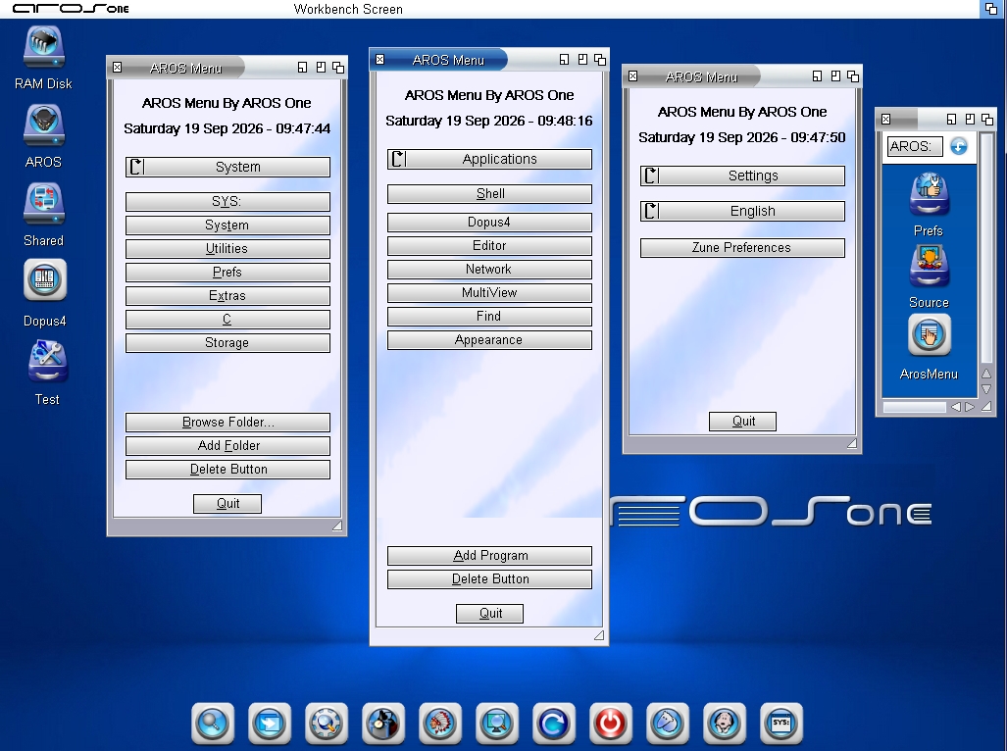This screenshot has height=751, width=1007.
Task: Quit the System AROS Menu window
Action: coord(227,504)
